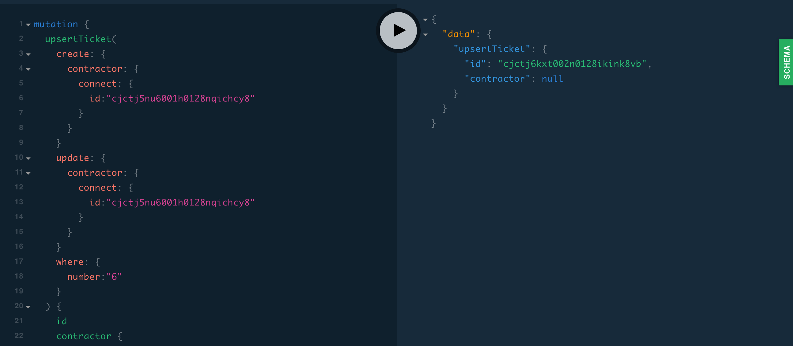The height and width of the screenshot is (346, 793).
Task: Click the where argument keyword
Action: coord(70,262)
